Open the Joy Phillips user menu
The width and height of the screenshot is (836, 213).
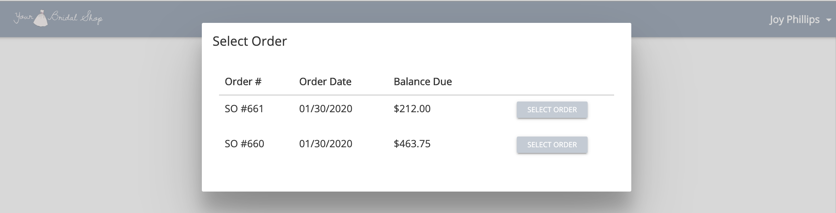click(800, 19)
